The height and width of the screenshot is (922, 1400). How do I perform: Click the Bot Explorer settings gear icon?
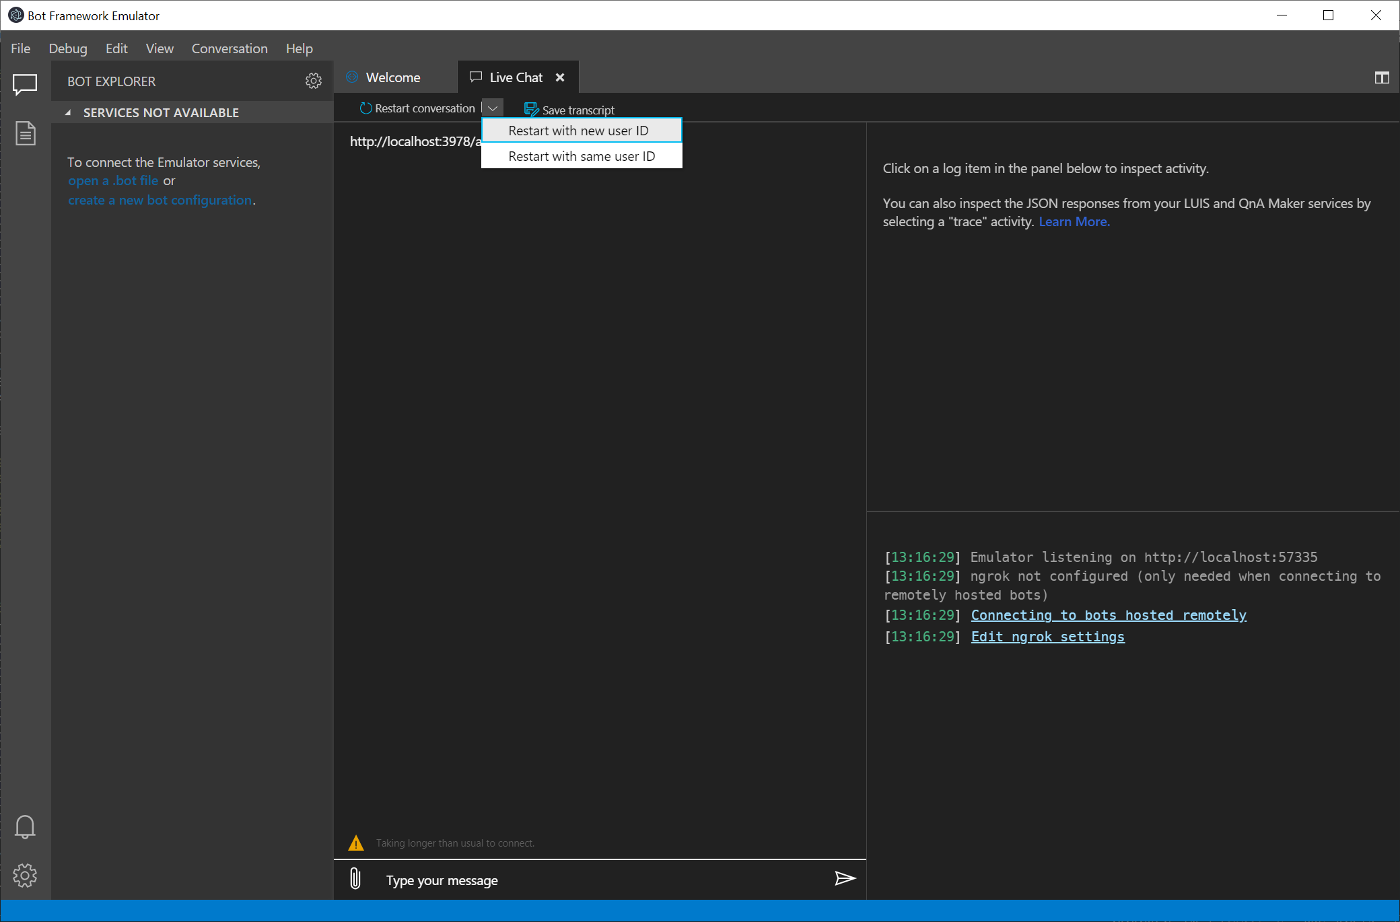[x=314, y=81]
